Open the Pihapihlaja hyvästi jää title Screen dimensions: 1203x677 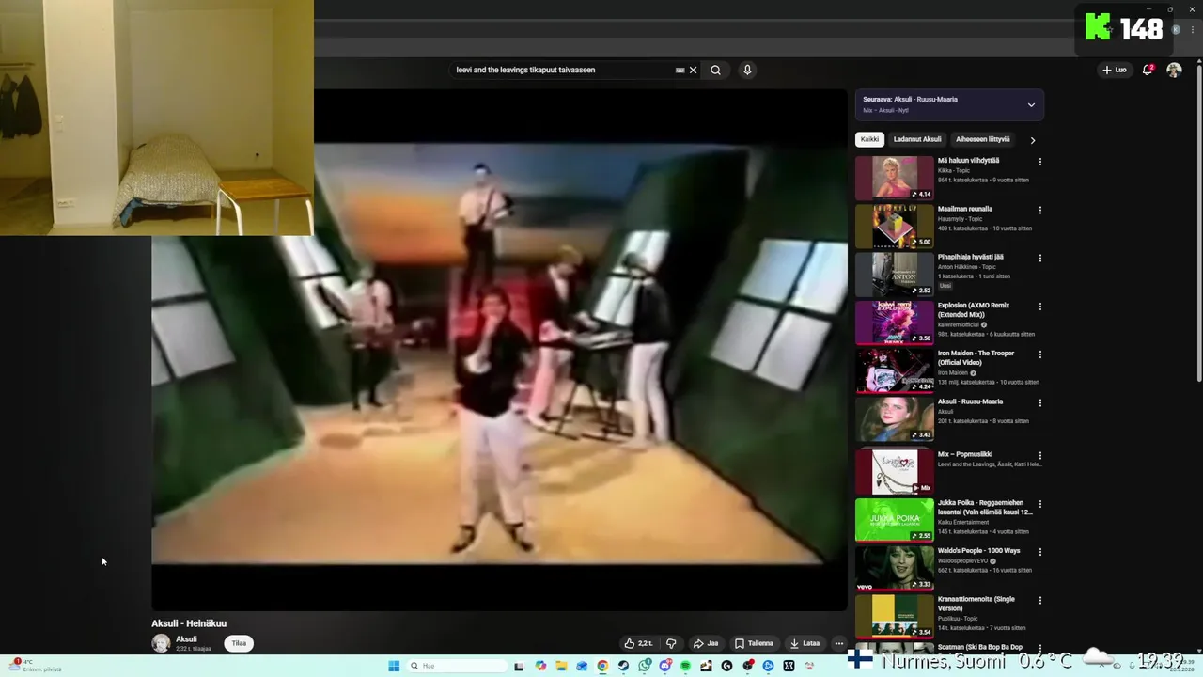click(x=970, y=257)
